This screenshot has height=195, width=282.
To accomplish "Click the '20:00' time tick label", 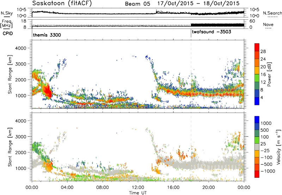I will tap(208, 188).
